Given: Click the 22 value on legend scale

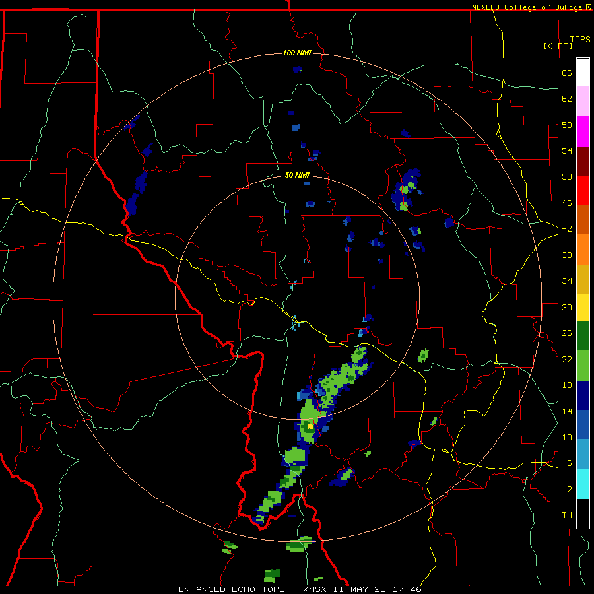Looking at the screenshot, I should 567,359.
